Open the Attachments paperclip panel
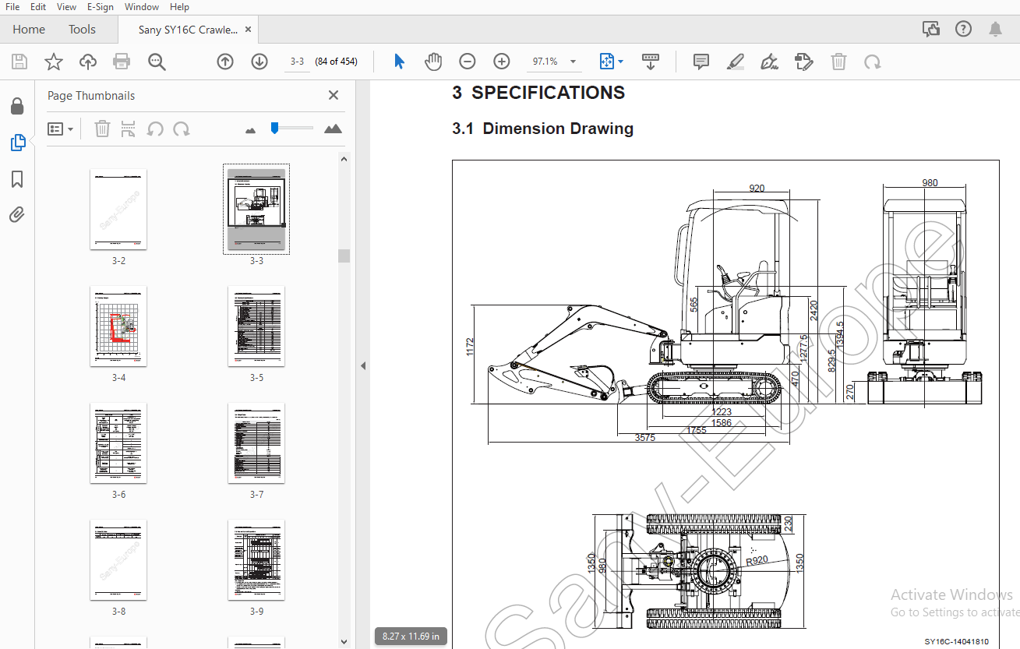Image resolution: width=1020 pixels, height=649 pixels. (17, 214)
